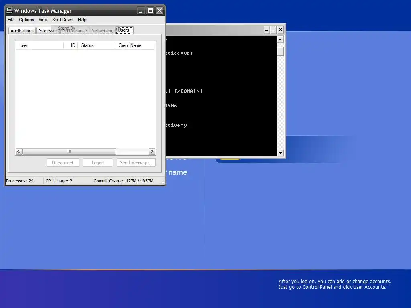Viewport: 411px width, 308px height.
Task: Select the Users tab
Action: (124, 30)
